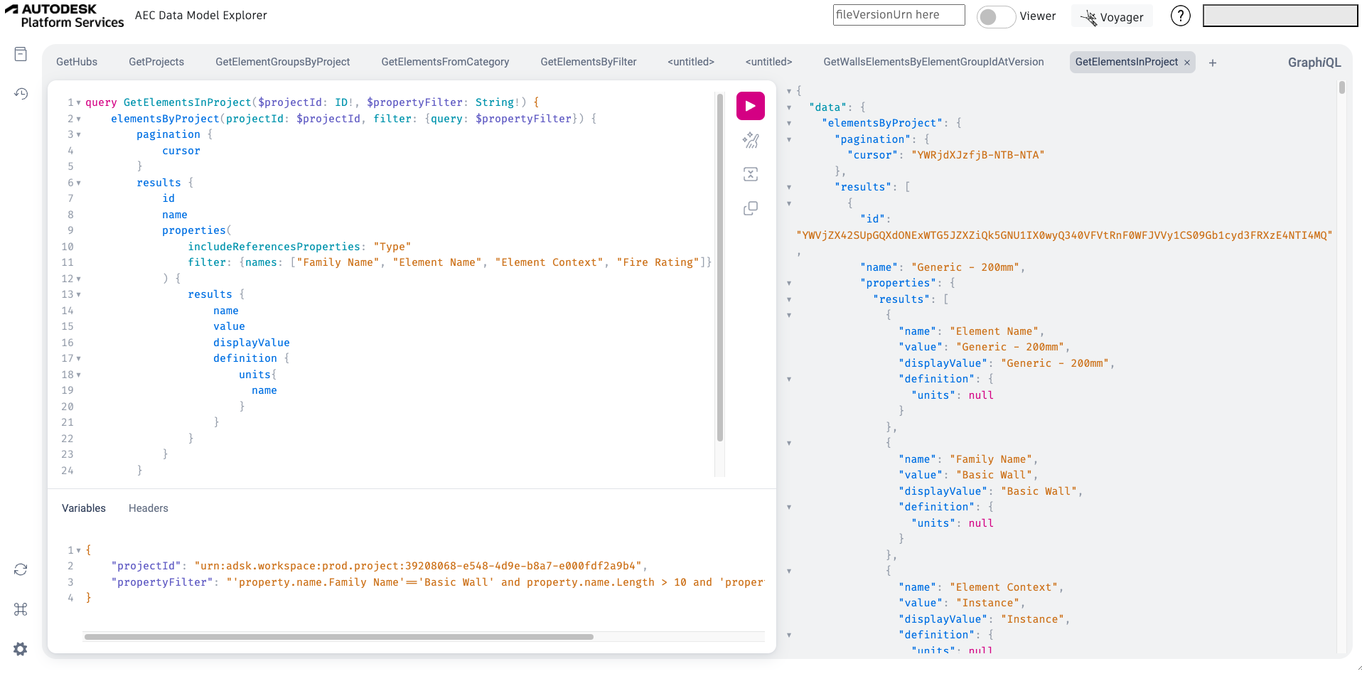Click the Prettify query icon
The height and width of the screenshot is (686, 1362).
pos(750,140)
